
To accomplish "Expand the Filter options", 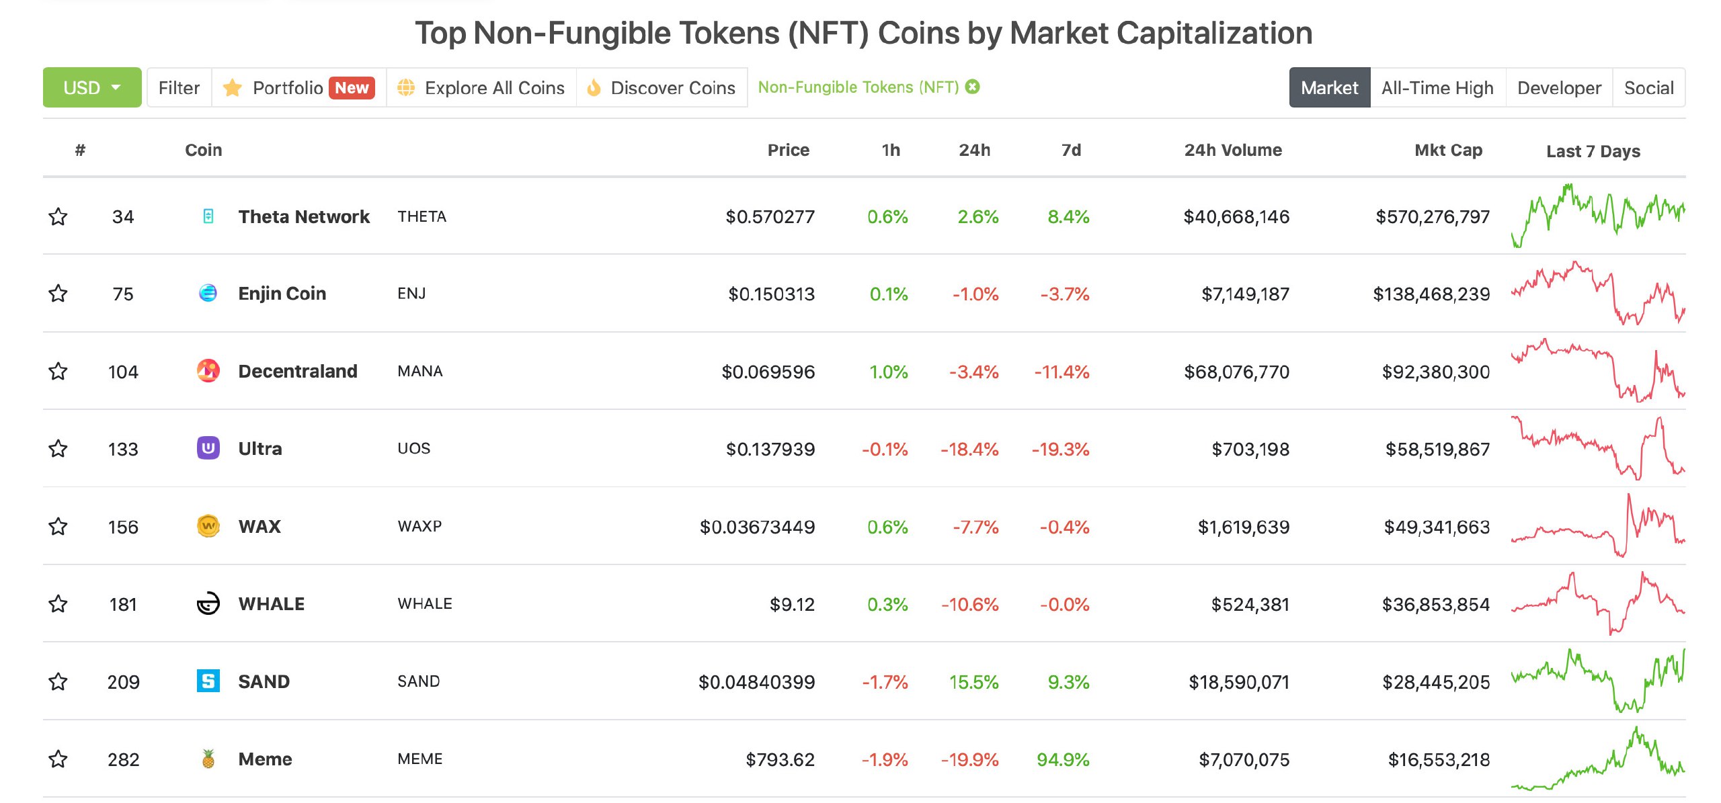I will pos(179,87).
